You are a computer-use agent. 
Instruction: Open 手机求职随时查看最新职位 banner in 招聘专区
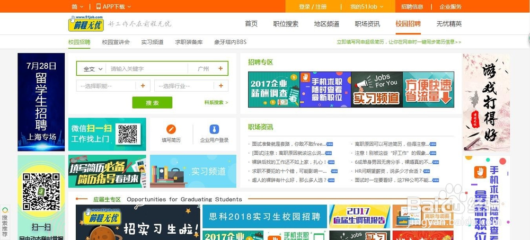325,89
